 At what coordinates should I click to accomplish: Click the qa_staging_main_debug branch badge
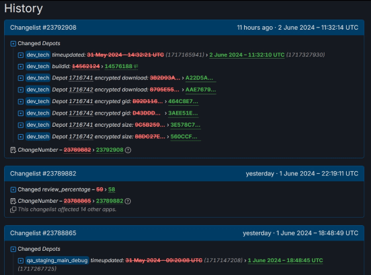(x=57, y=260)
